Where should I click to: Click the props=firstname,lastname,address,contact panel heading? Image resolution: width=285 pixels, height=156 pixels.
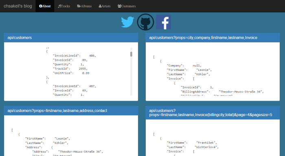71,110
